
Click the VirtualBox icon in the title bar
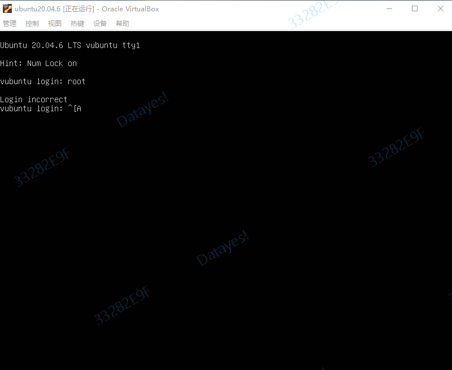[7, 8]
